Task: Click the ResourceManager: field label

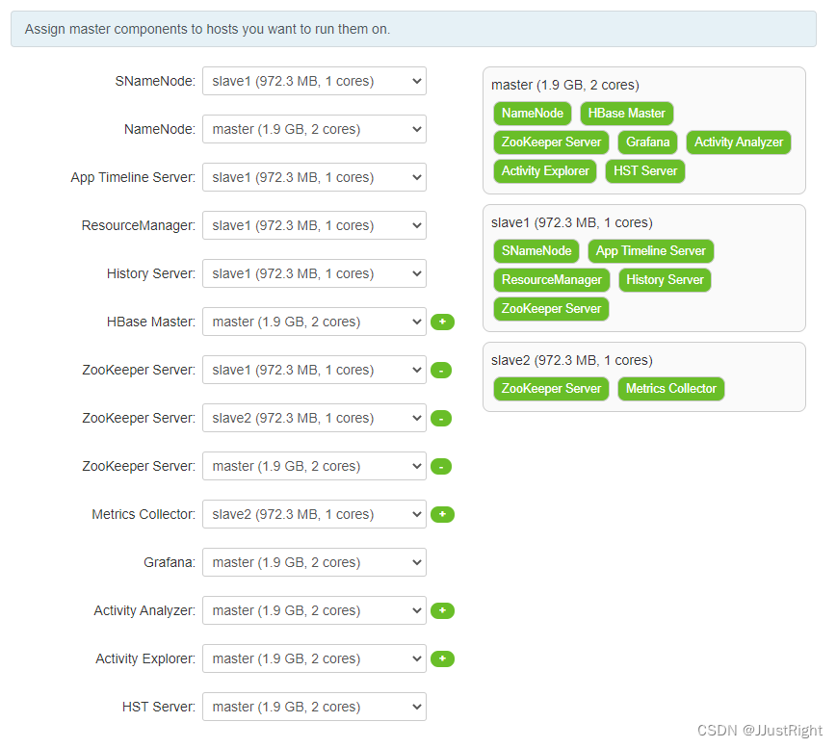Action: click(x=139, y=225)
